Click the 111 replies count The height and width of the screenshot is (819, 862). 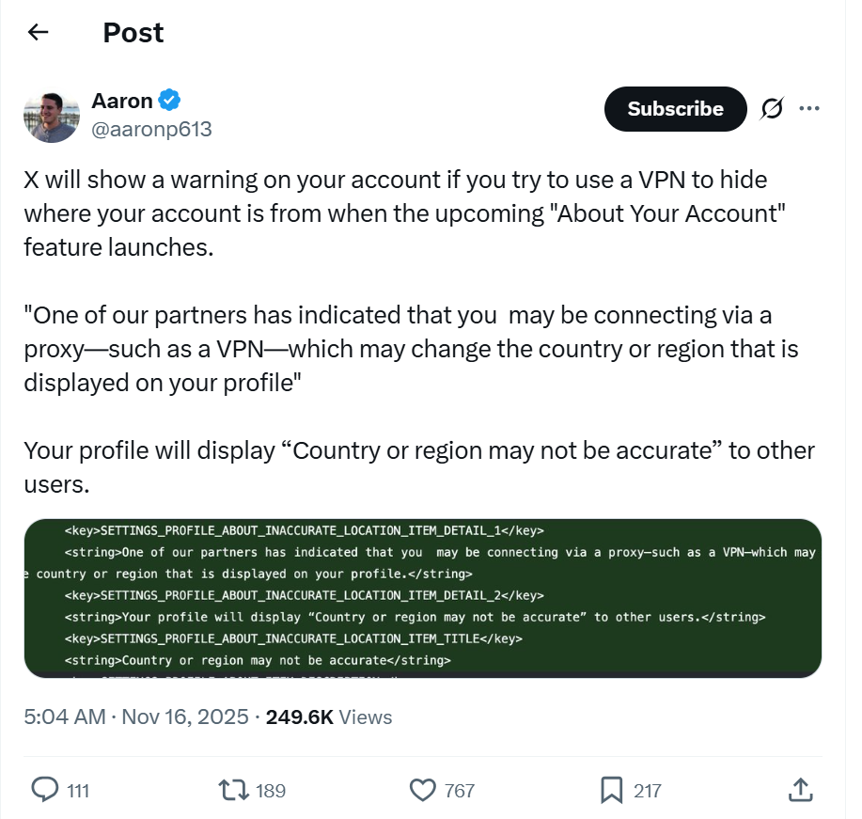(78, 791)
